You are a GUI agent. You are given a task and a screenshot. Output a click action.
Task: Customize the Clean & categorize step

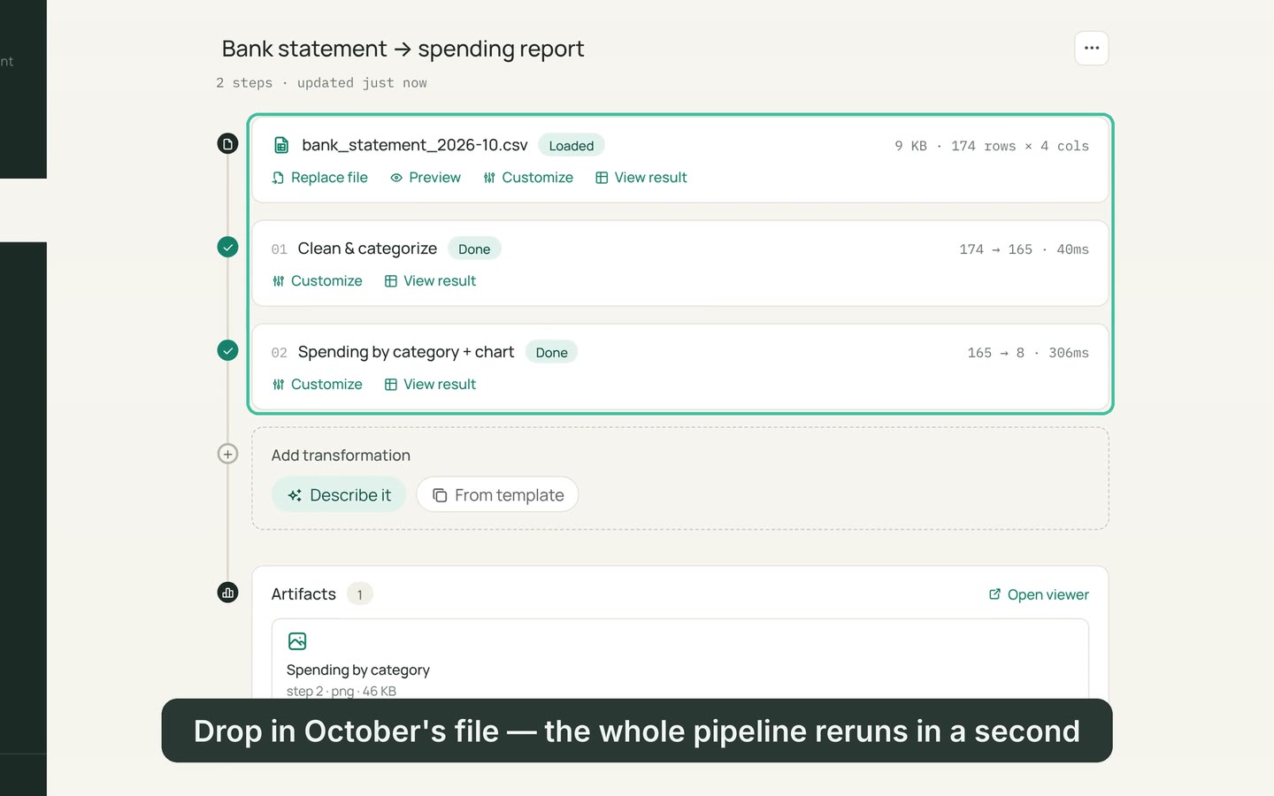(317, 281)
